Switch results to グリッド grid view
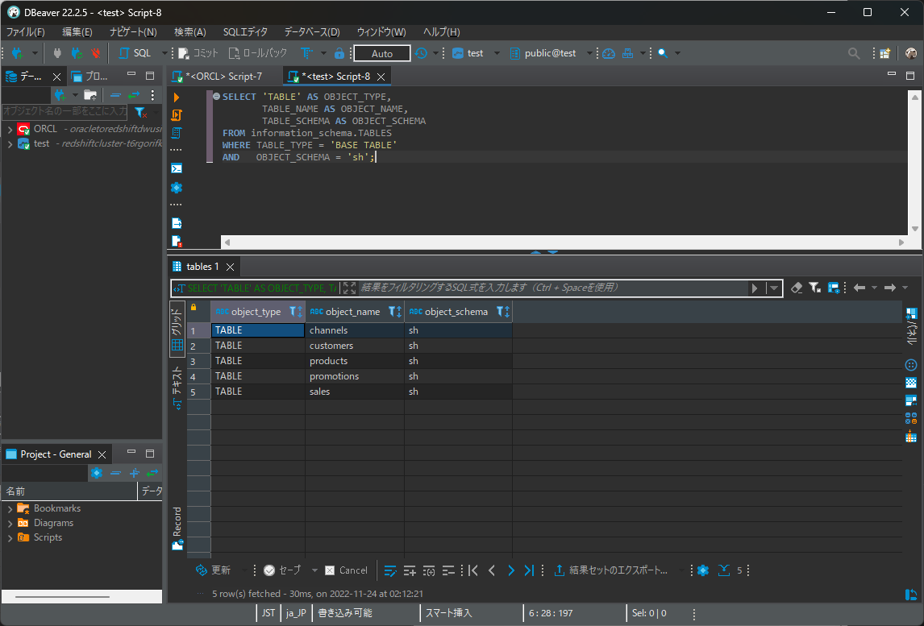The height and width of the screenshot is (626, 924). pyautogui.click(x=177, y=330)
